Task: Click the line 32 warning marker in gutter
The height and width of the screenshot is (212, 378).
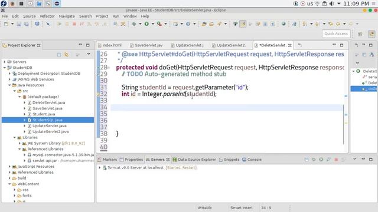Action: point(99,94)
